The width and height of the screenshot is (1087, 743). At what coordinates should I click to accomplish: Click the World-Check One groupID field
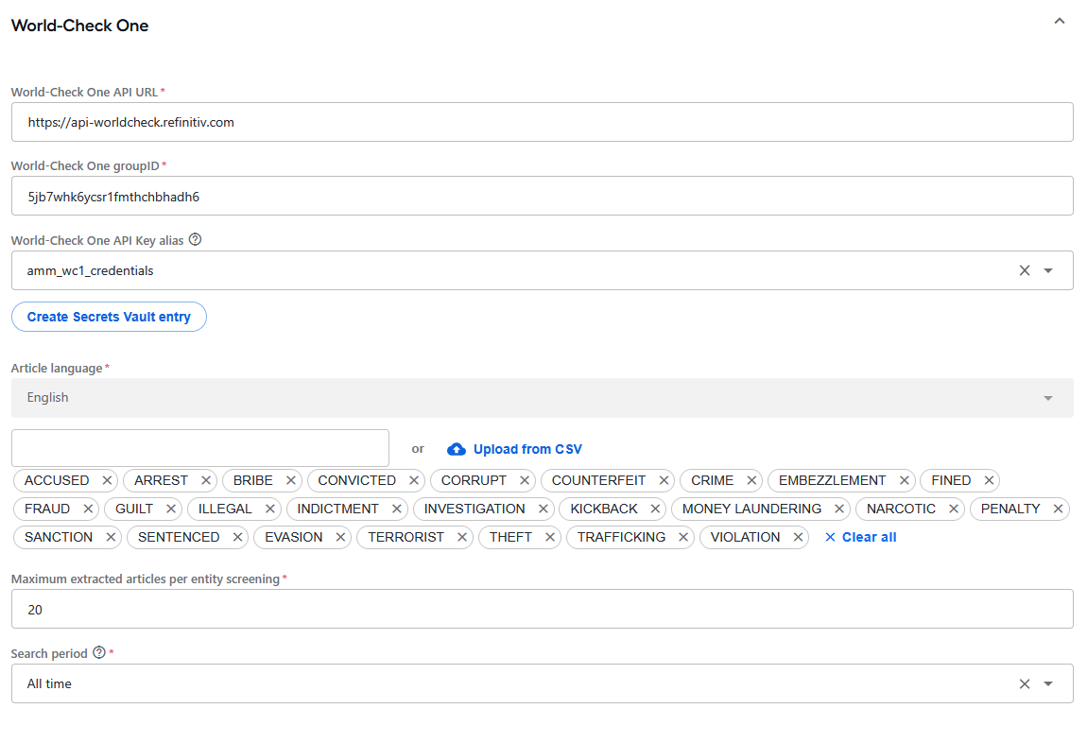pos(543,196)
